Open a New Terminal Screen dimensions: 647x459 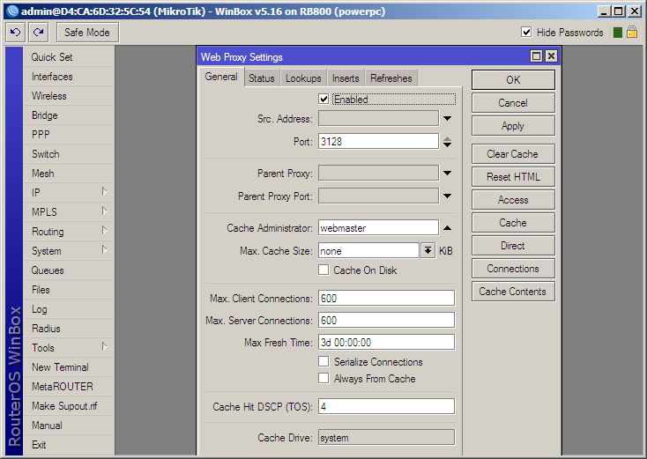(x=69, y=367)
